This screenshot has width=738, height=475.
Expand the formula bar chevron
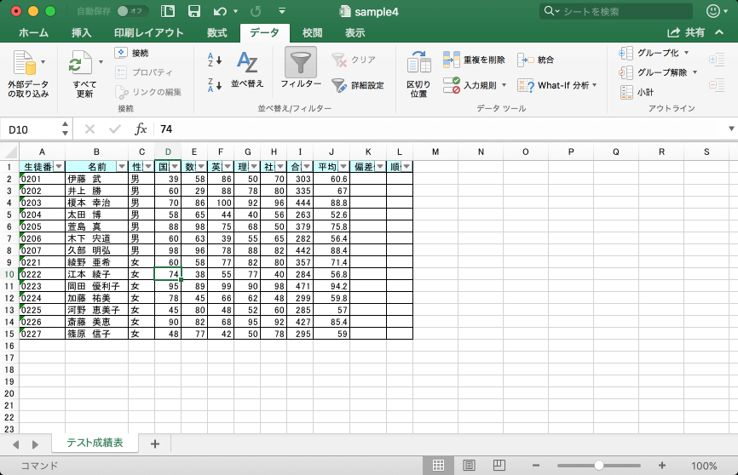[x=731, y=129]
